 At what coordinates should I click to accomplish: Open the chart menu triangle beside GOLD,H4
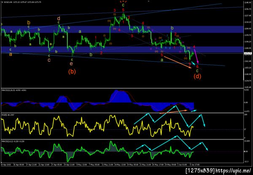[x=2, y=2]
